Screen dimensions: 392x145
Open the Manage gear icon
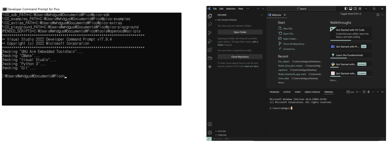pyautogui.click(x=210, y=133)
